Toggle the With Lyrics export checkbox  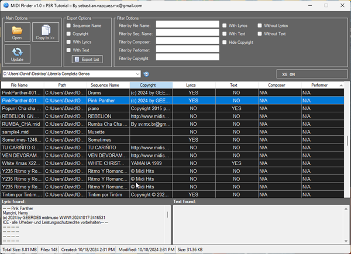68,42
